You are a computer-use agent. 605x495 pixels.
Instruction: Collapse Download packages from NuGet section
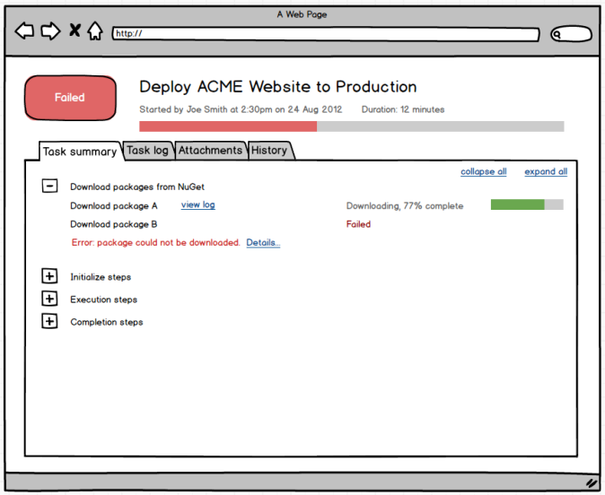click(50, 187)
